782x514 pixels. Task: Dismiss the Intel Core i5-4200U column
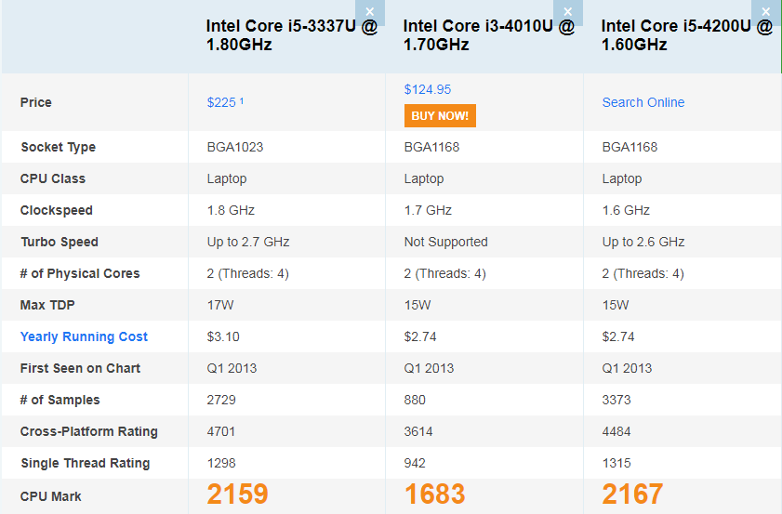(765, 12)
